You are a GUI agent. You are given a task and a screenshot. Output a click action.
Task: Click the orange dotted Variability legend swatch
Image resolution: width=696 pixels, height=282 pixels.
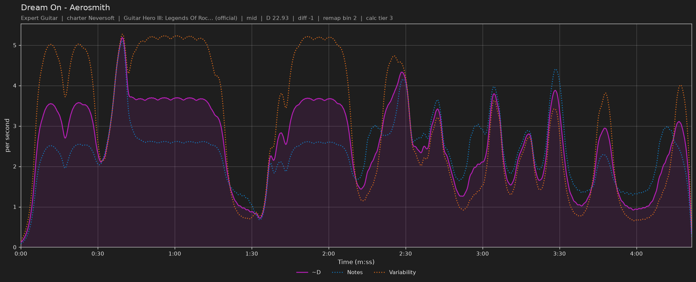click(380, 273)
